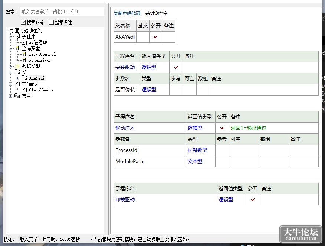The image size is (325, 246).
Task: Click 逻辑型 return type of 安装驱动
Action: [x=149, y=68]
